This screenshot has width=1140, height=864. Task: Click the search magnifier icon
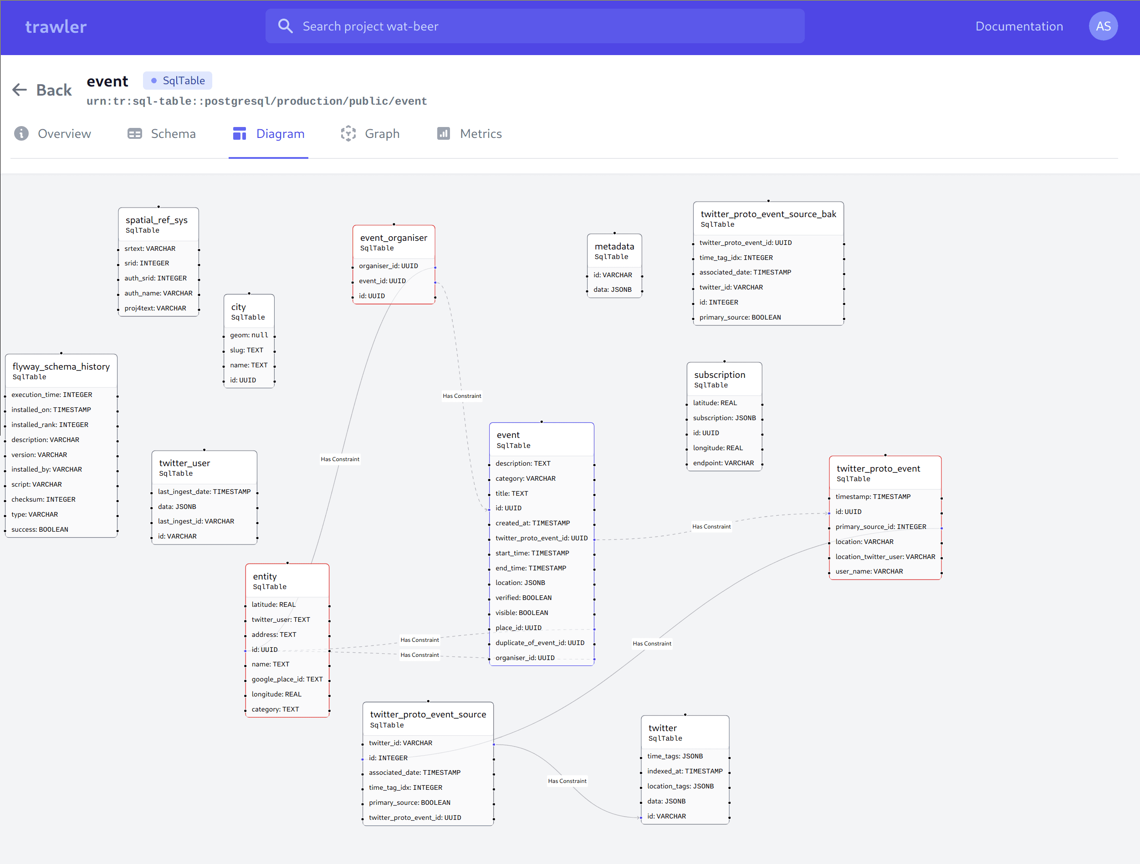pyautogui.click(x=285, y=26)
